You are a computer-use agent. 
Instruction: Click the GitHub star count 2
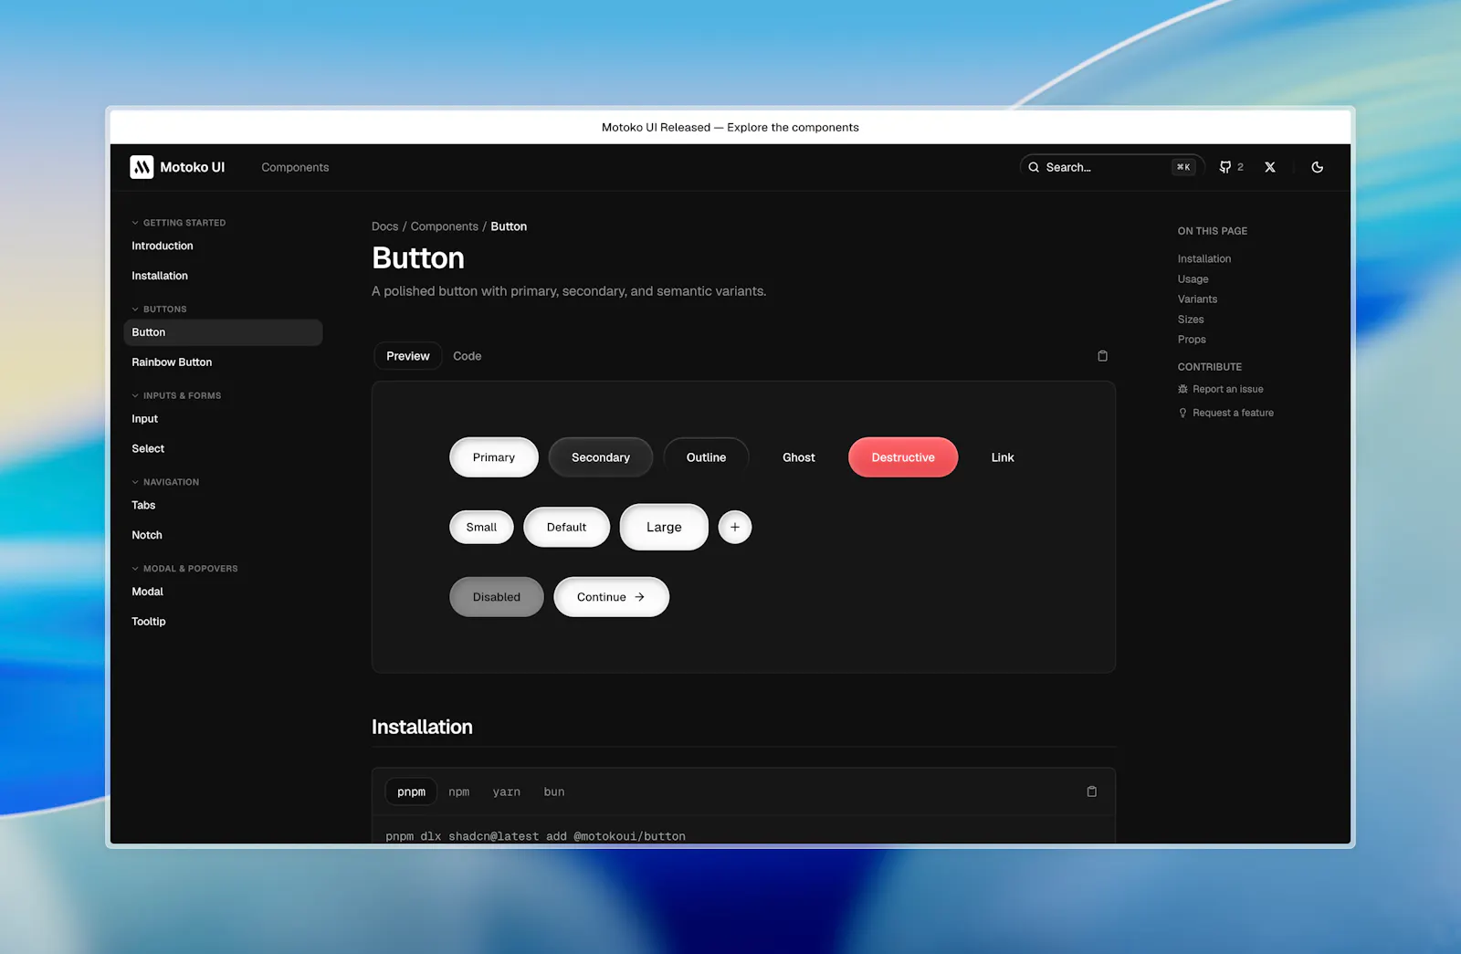click(x=1240, y=167)
